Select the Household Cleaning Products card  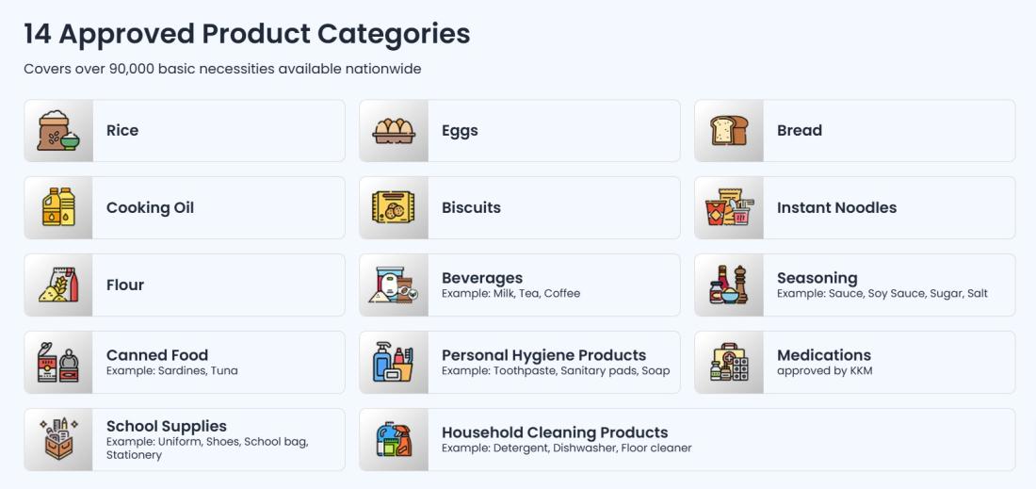click(688, 439)
